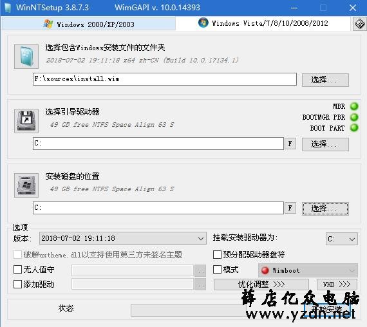Image resolution: width=367 pixels, height=327 pixels.
Task: Click the WinNTSetup title bar app icon
Action: click(8, 8)
